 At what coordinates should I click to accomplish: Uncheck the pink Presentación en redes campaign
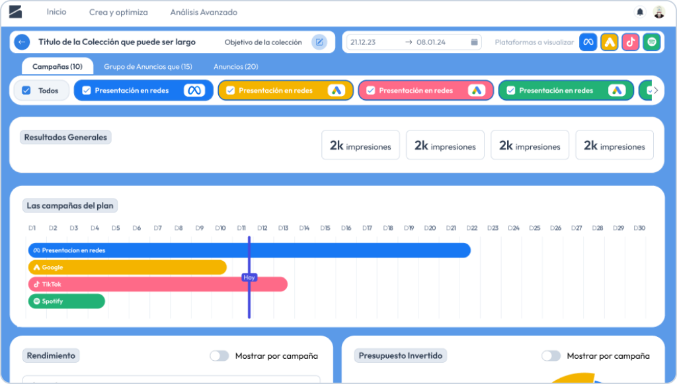point(371,91)
